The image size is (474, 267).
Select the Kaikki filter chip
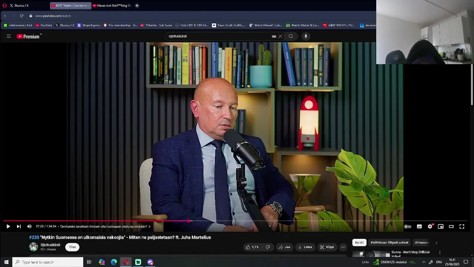pos(359,243)
